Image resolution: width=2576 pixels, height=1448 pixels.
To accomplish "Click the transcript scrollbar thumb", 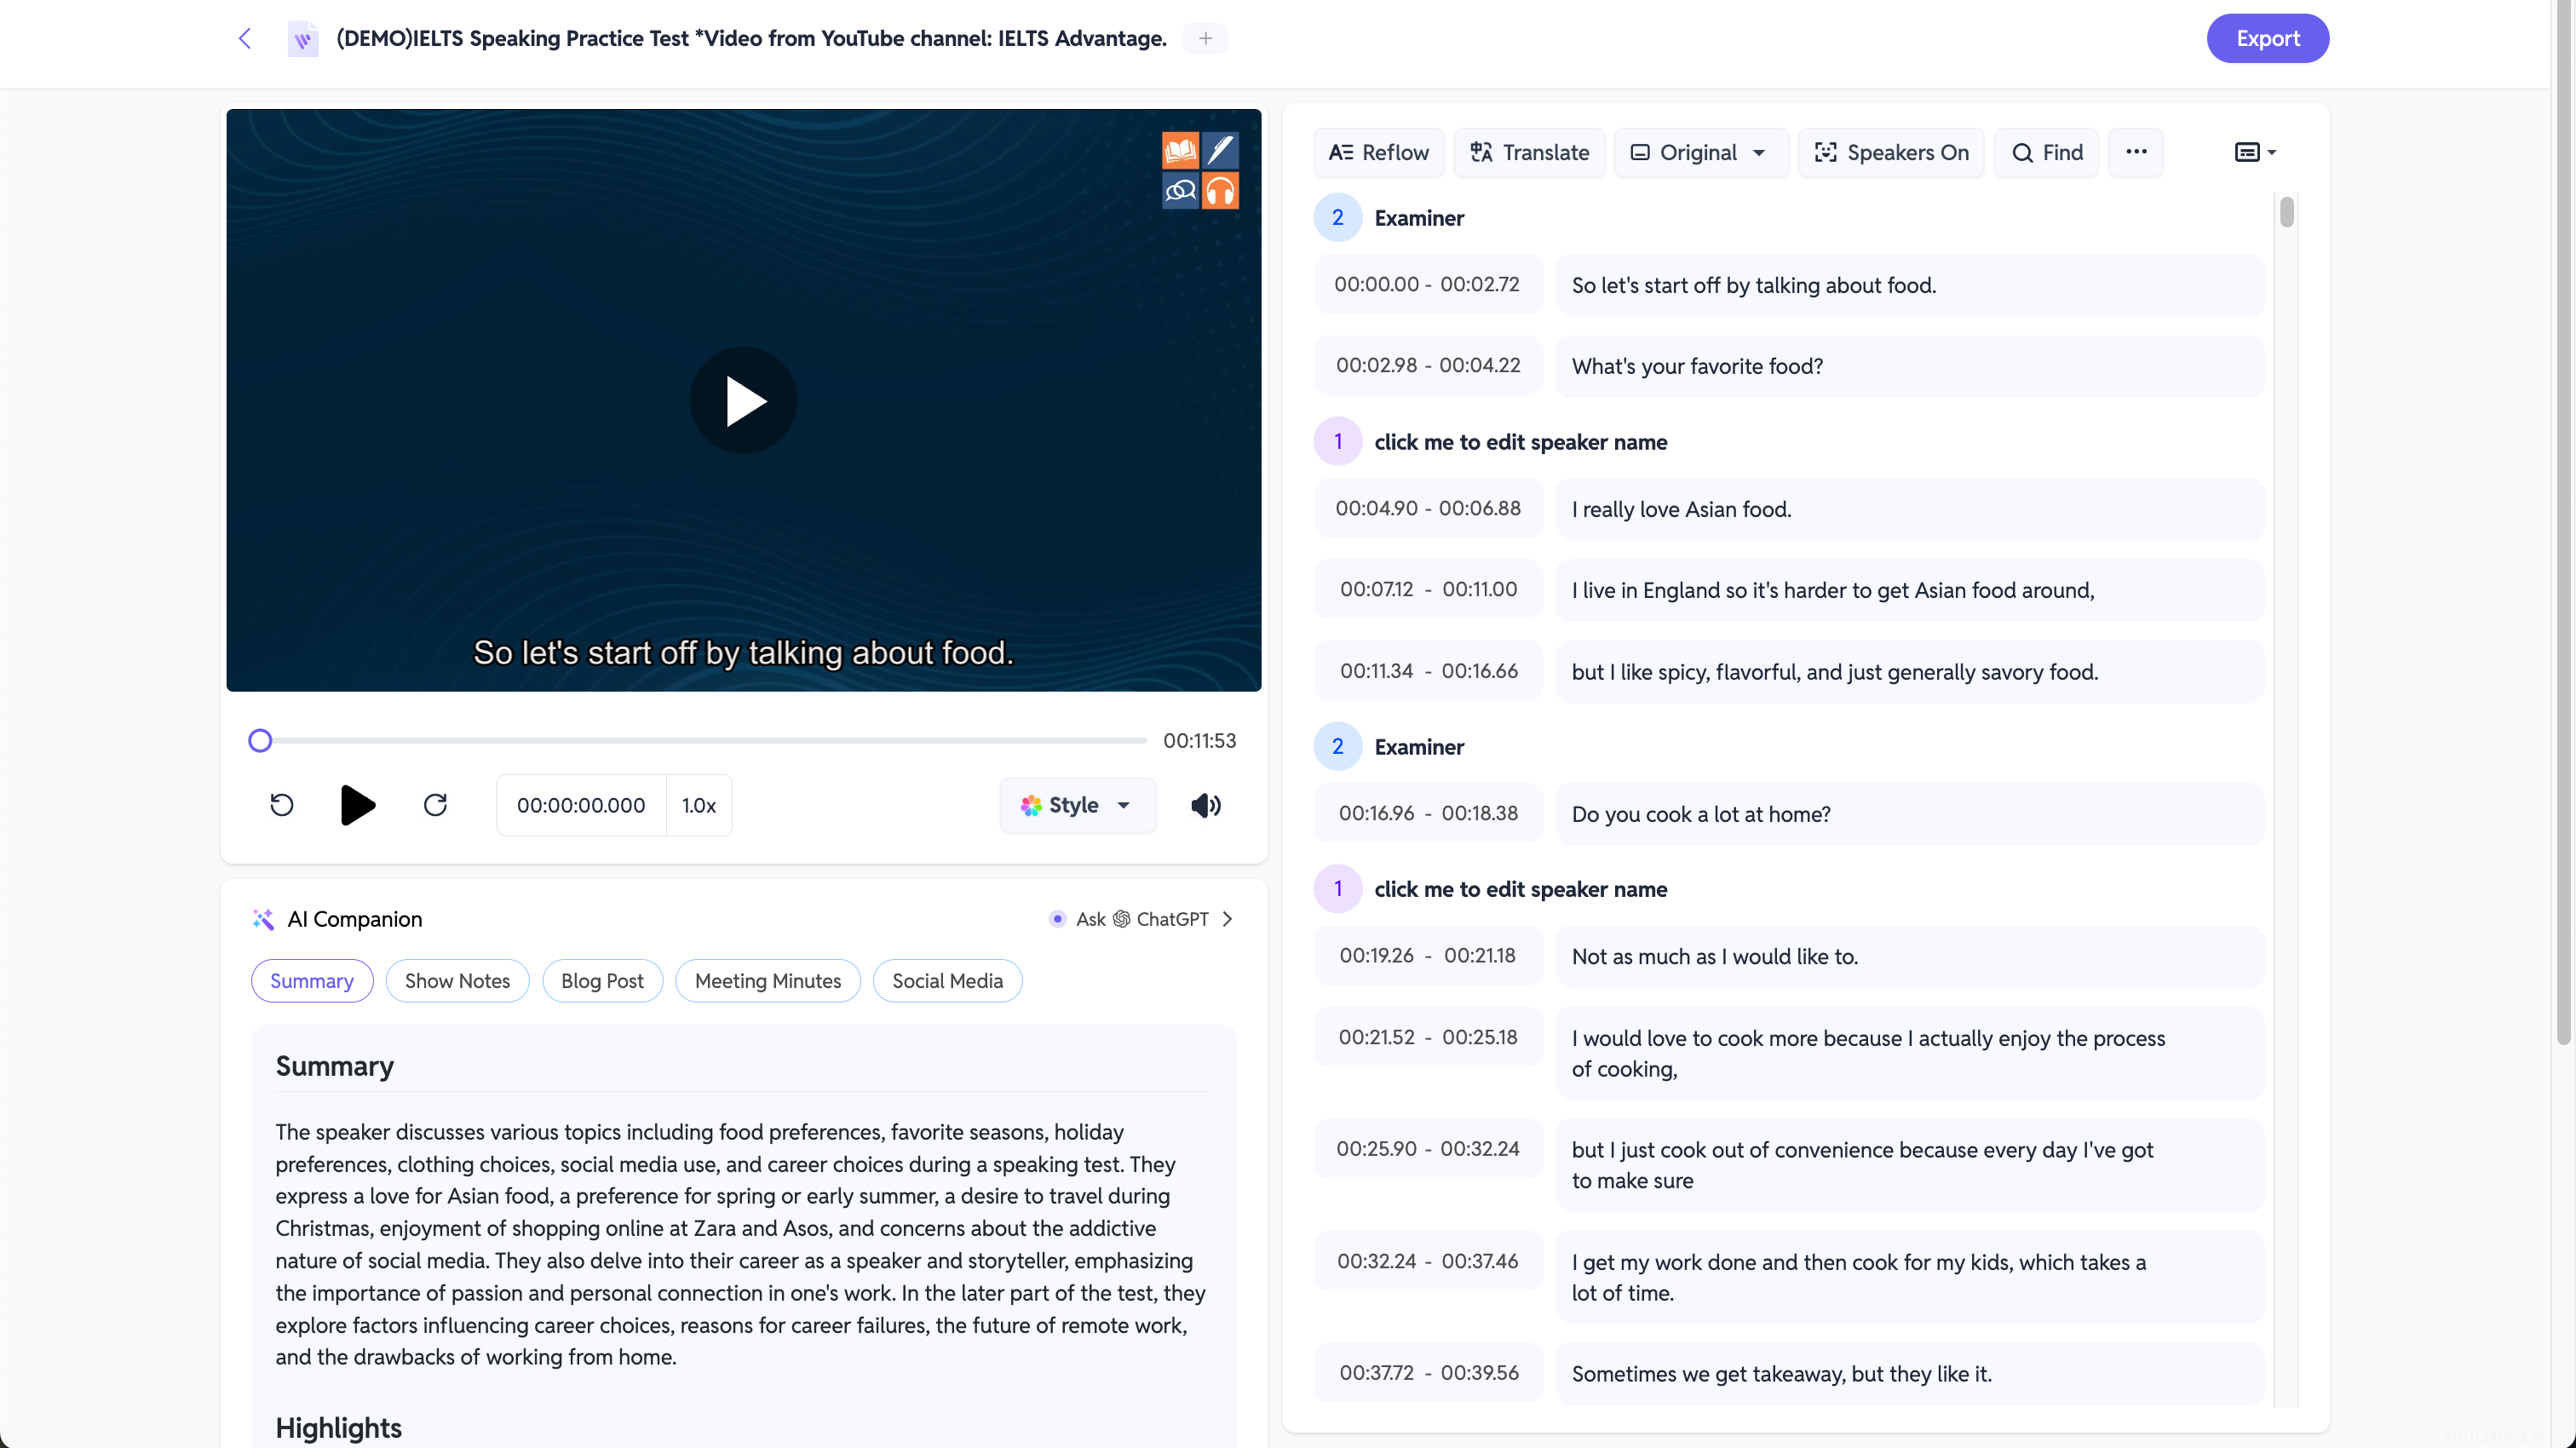I will pyautogui.click(x=2287, y=212).
